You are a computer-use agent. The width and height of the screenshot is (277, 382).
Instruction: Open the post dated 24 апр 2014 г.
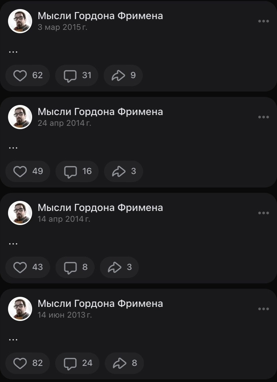pyautogui.click(x=64, y=123)
